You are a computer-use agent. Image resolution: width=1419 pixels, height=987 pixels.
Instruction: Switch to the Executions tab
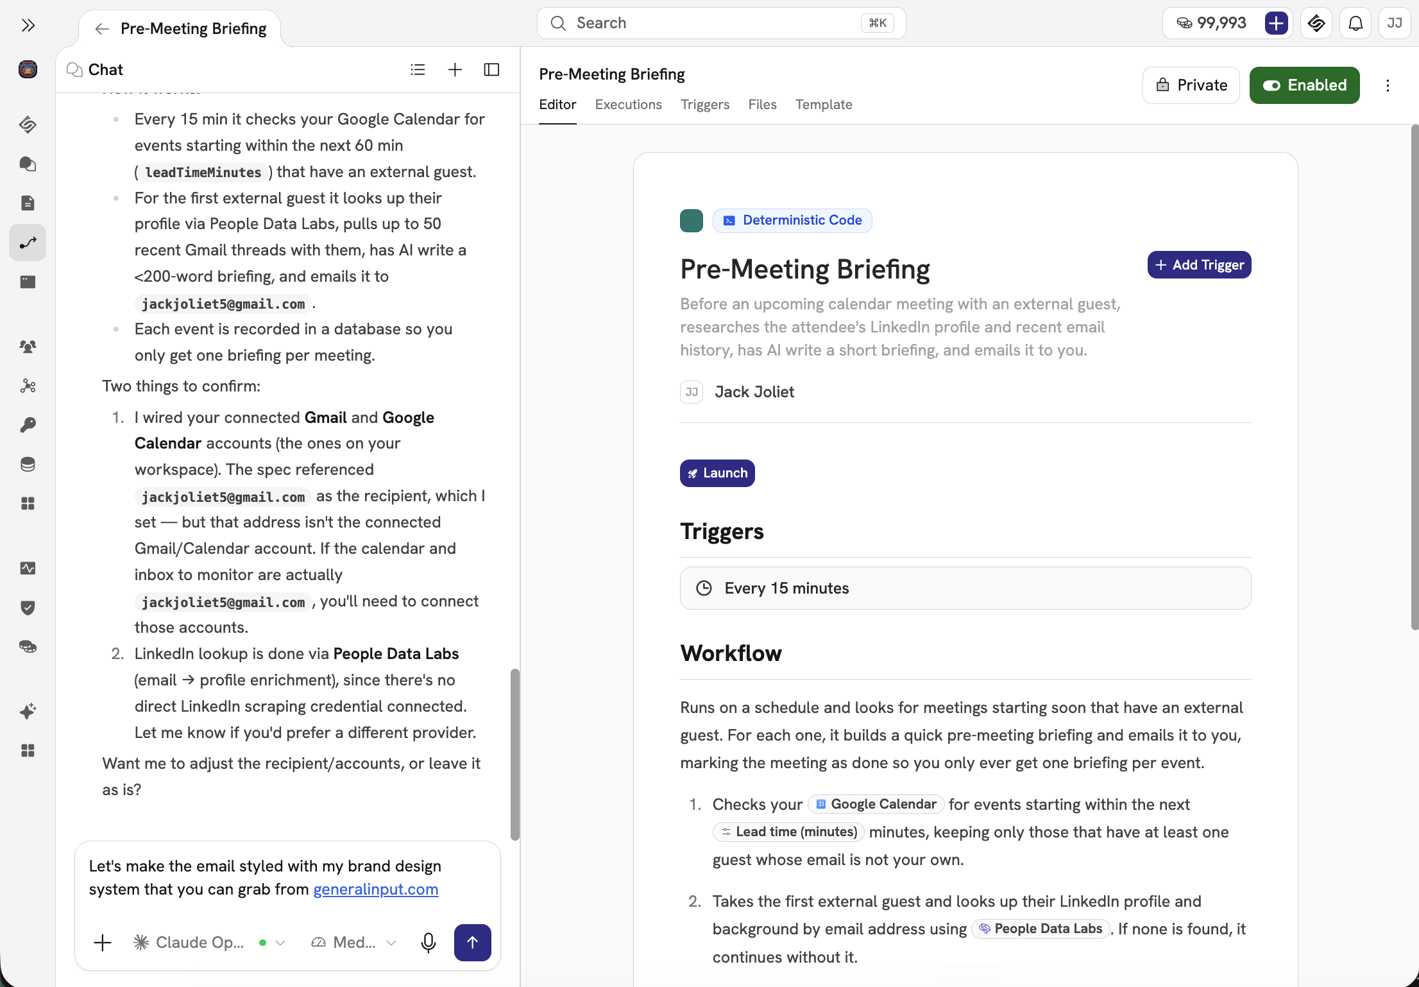628,105
